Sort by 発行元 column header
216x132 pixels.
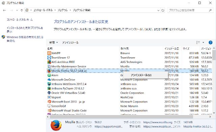(x=141, y=49)
